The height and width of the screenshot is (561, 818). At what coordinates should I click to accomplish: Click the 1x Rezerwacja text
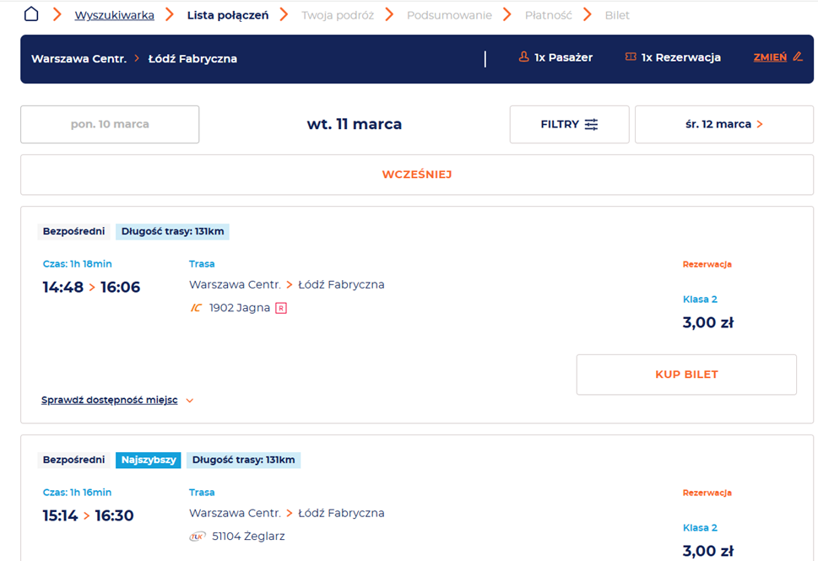[x=681, y=57]
